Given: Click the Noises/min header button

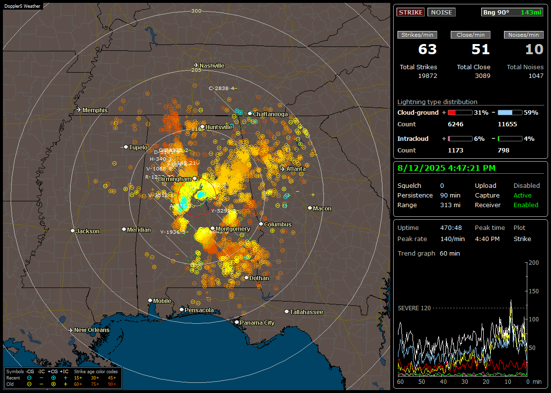Looking at the screenshot, I should pos(523,35).
